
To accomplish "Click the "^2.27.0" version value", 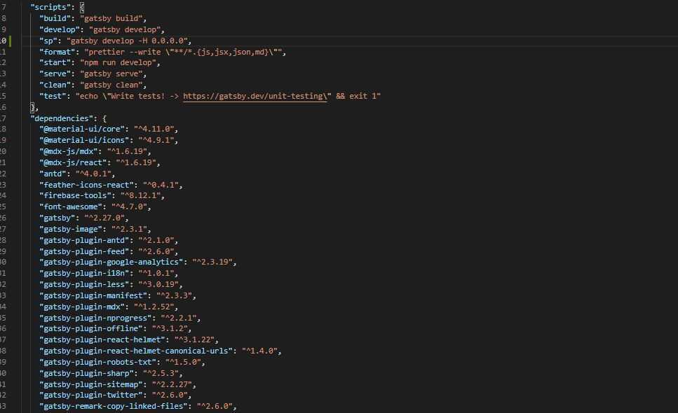I will [104, 218].
